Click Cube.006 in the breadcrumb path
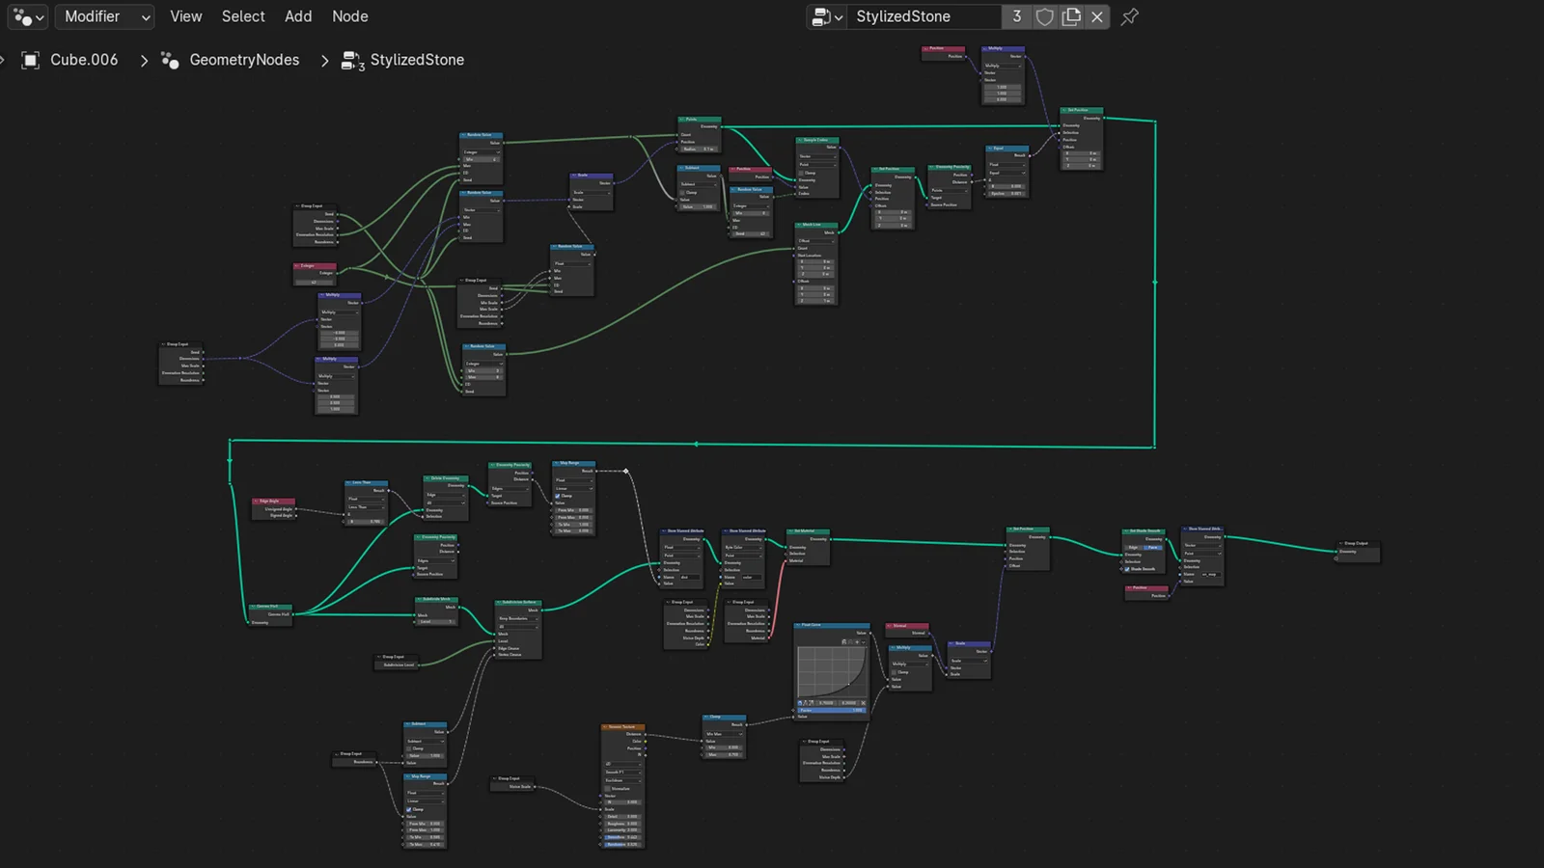This screenshot has height=868, width=1544. click(x=85, y=60)
